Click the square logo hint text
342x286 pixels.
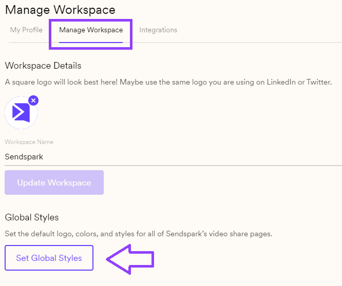tap(168, 82)
